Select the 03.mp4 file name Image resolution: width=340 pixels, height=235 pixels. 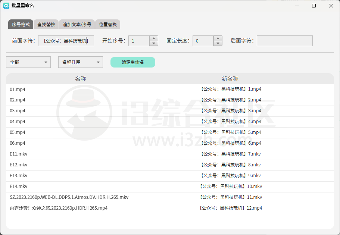[x=18, y=111]
